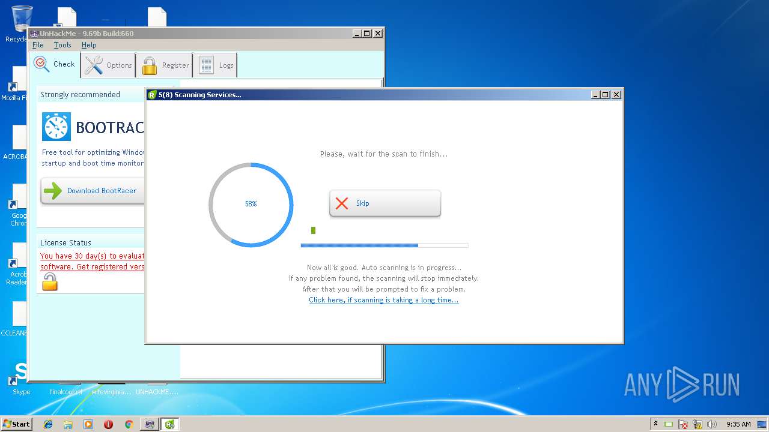Open Windows Explorer from the taskbar
Screen dimensions: 769x432
coord(68,424)
